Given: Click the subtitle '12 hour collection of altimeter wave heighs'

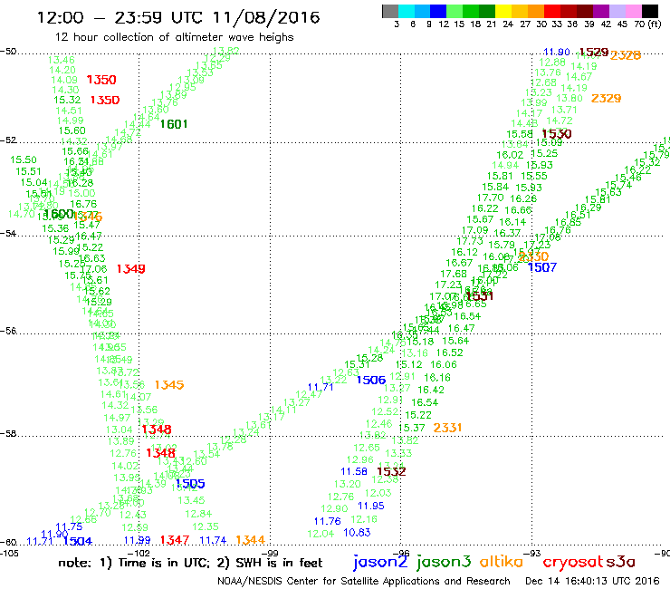Looking at the screenshot, I should (x=175, y=38).
